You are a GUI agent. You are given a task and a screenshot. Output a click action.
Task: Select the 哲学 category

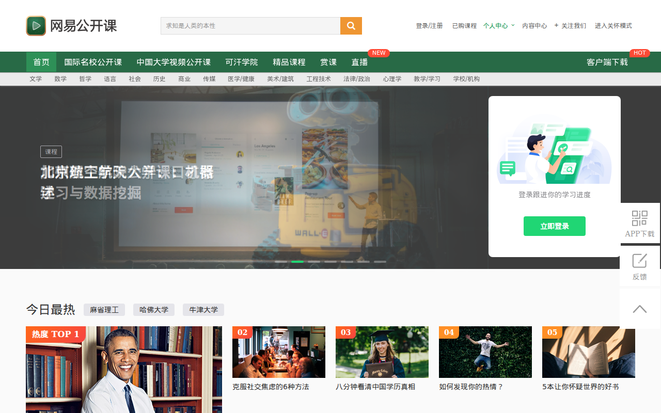point(85,79)
